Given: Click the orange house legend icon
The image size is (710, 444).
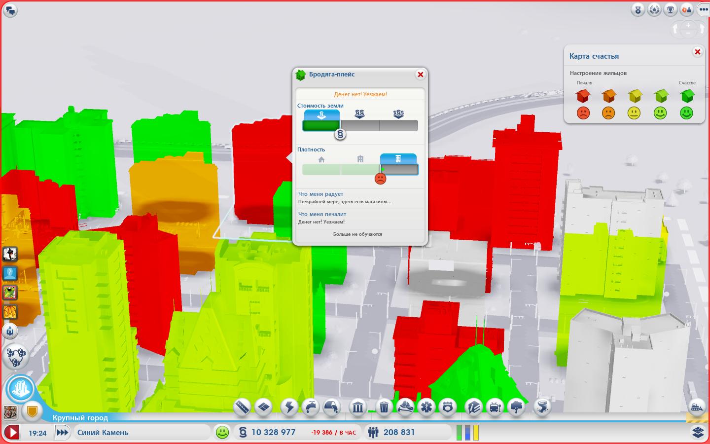Looking at the screenshot, I should click(609, 96).
